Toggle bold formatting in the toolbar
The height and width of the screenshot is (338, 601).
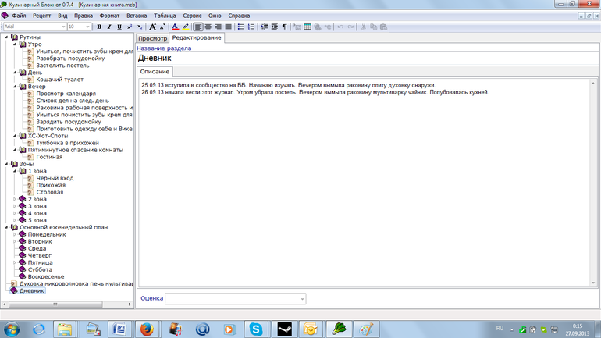click(99, 27)
